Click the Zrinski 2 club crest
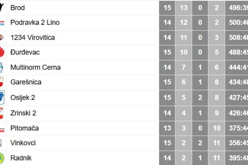The image size is (248, 165). tap(2, 113)
